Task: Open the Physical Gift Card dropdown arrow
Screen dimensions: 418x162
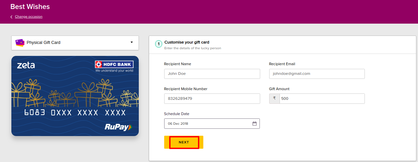Action: (132, 42)
